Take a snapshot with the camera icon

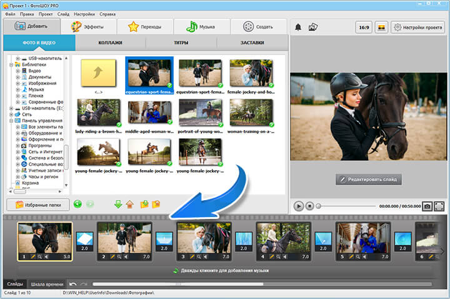(x=427, y=206)
